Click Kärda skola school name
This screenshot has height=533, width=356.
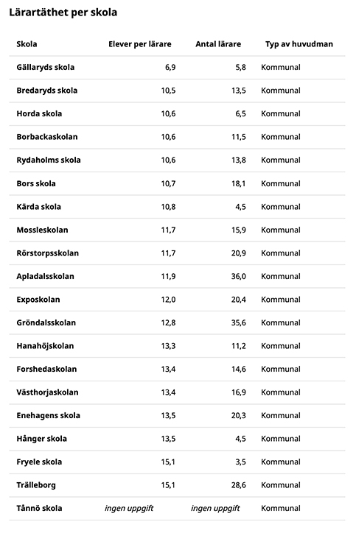(39, 207)
